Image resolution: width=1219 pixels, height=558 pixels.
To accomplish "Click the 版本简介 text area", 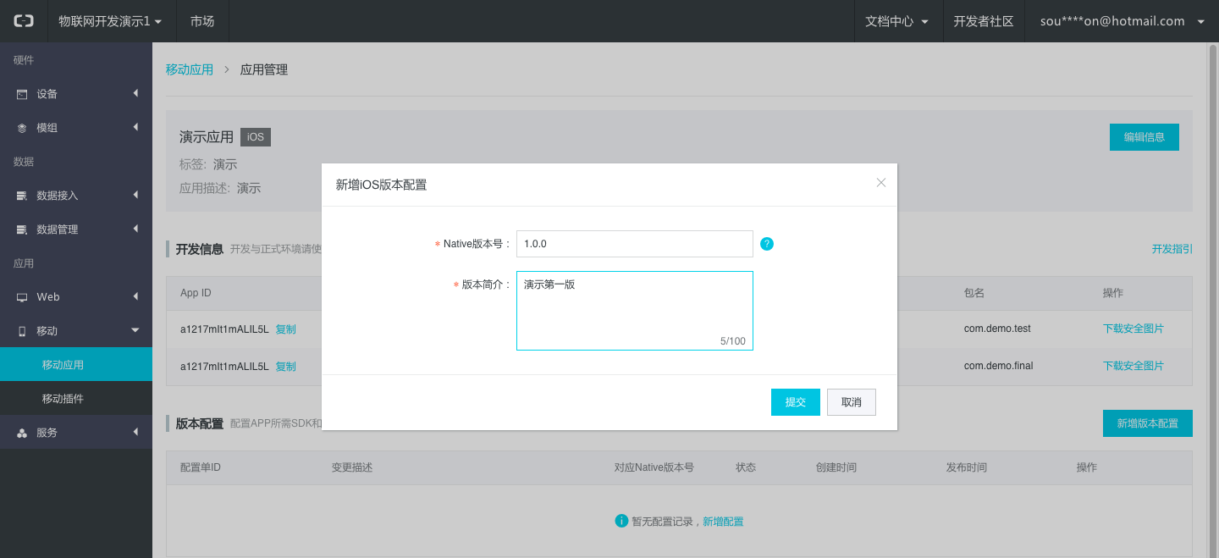I will (634, 311).
